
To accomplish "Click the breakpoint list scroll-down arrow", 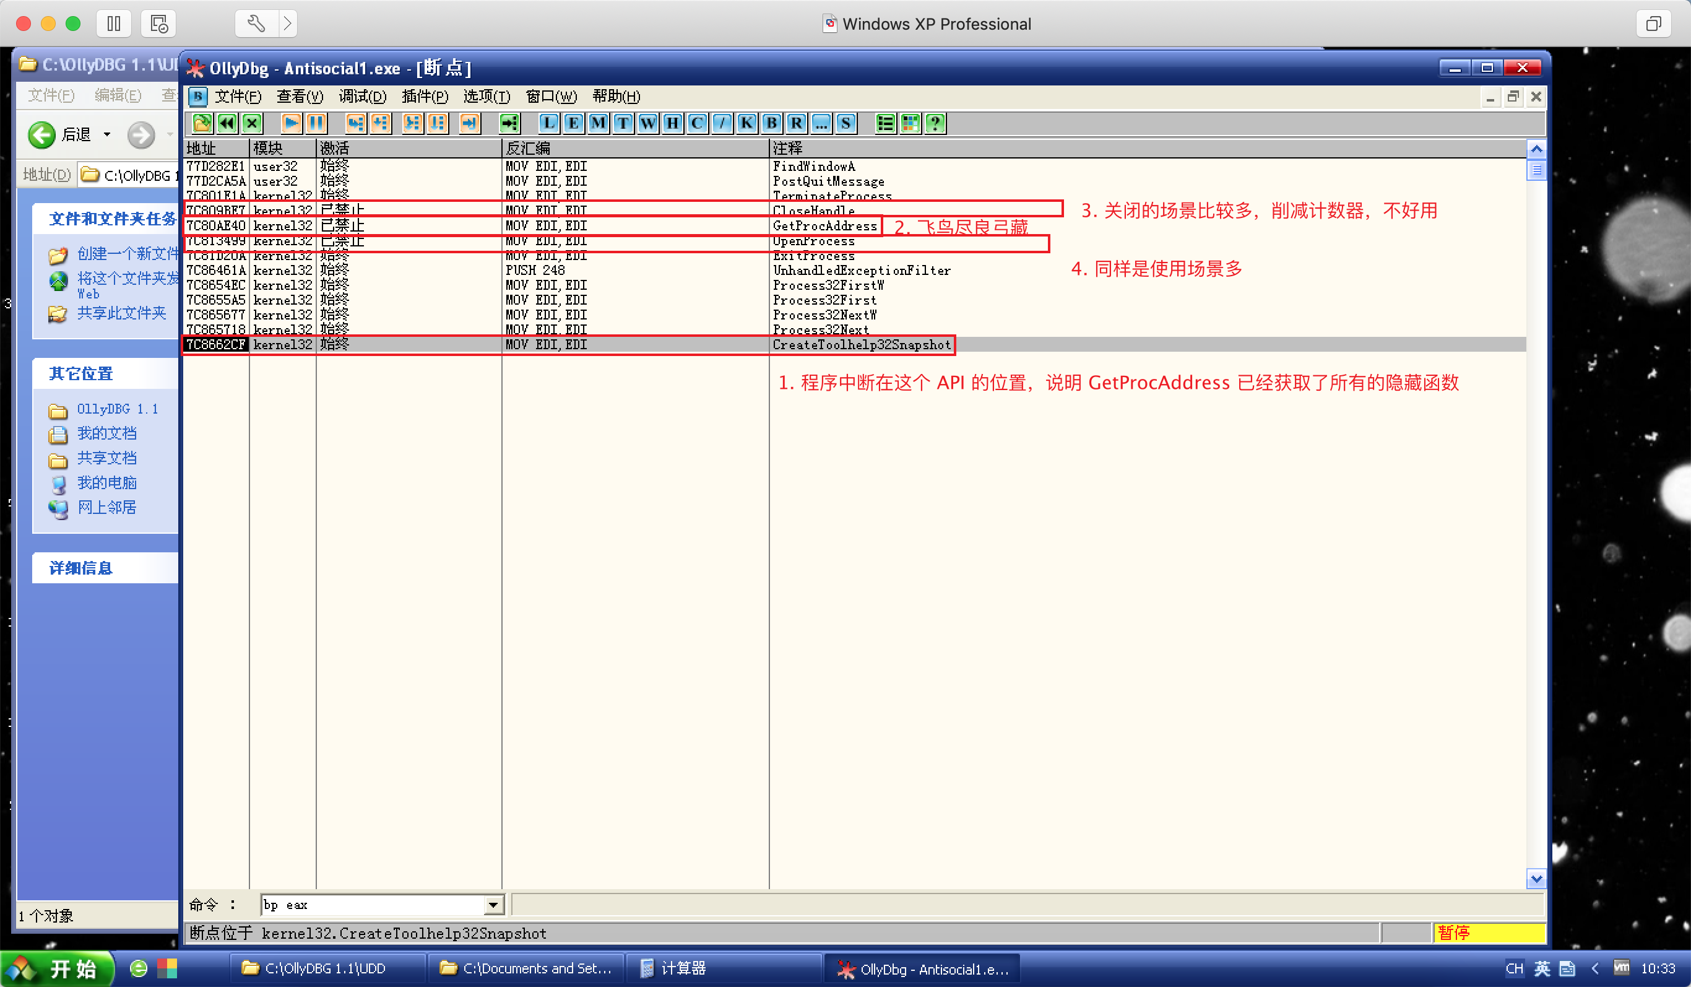I will [1536, 877].
